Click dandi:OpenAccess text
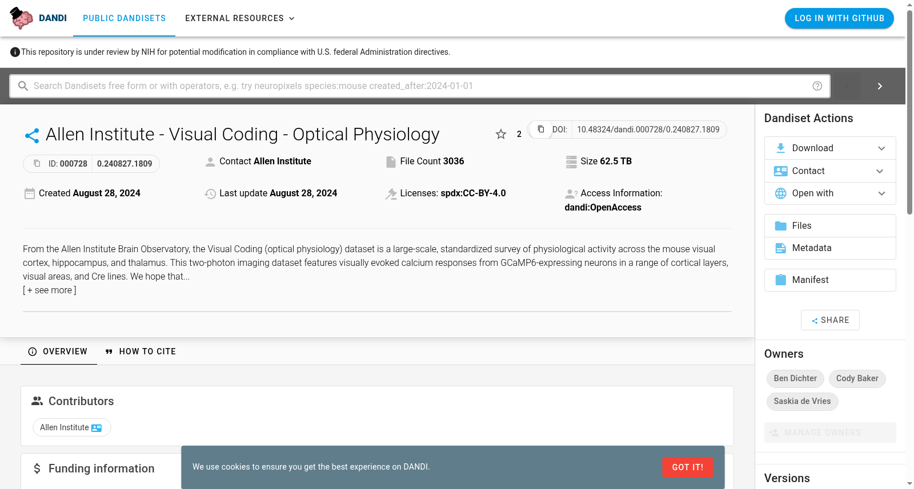The image size is (914, 489). tap(603, 208)
